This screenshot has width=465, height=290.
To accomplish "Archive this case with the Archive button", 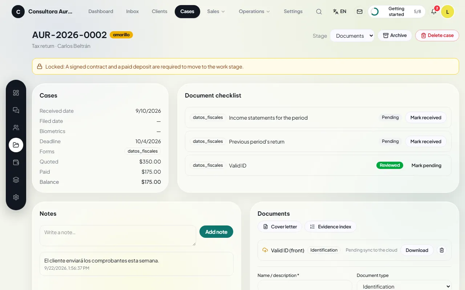I will [395, 36].
